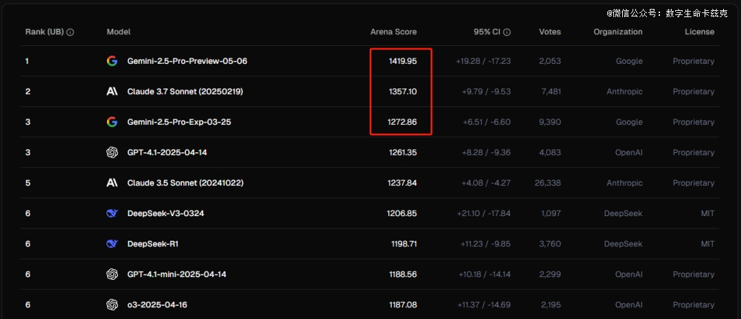The image size is (741, 319).
Task: Select the Arena Score value 1187.08
Action: pyautogui.click(x=403, y=305)
